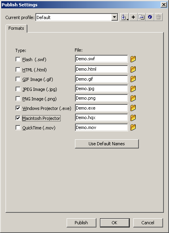Disable the Macintosh Projector checkbox
169x233 pixels.
(18, 118)
